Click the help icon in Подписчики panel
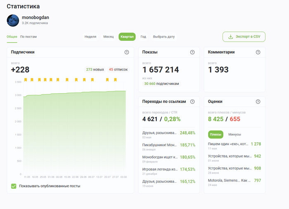Image resolution: width=289 pixels, height=209 pixels. 127,52
